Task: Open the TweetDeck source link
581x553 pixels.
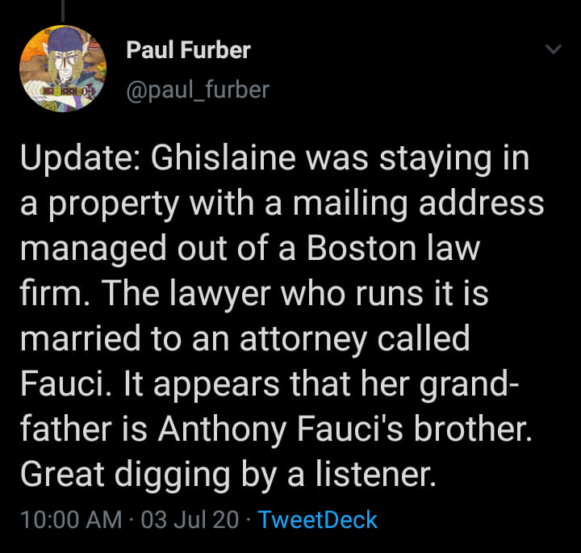Action: point(318,519)
